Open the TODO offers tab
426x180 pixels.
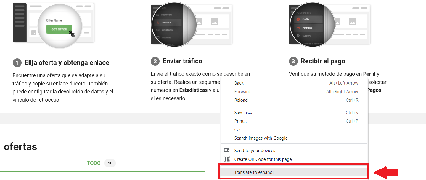coord(94,163)
